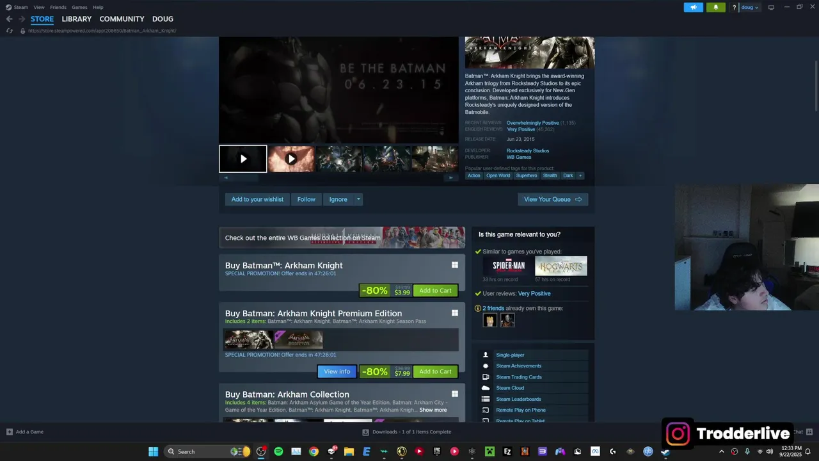Open Rocksteady Studios developer page
The image size is (819, 461).
point(528,150)
